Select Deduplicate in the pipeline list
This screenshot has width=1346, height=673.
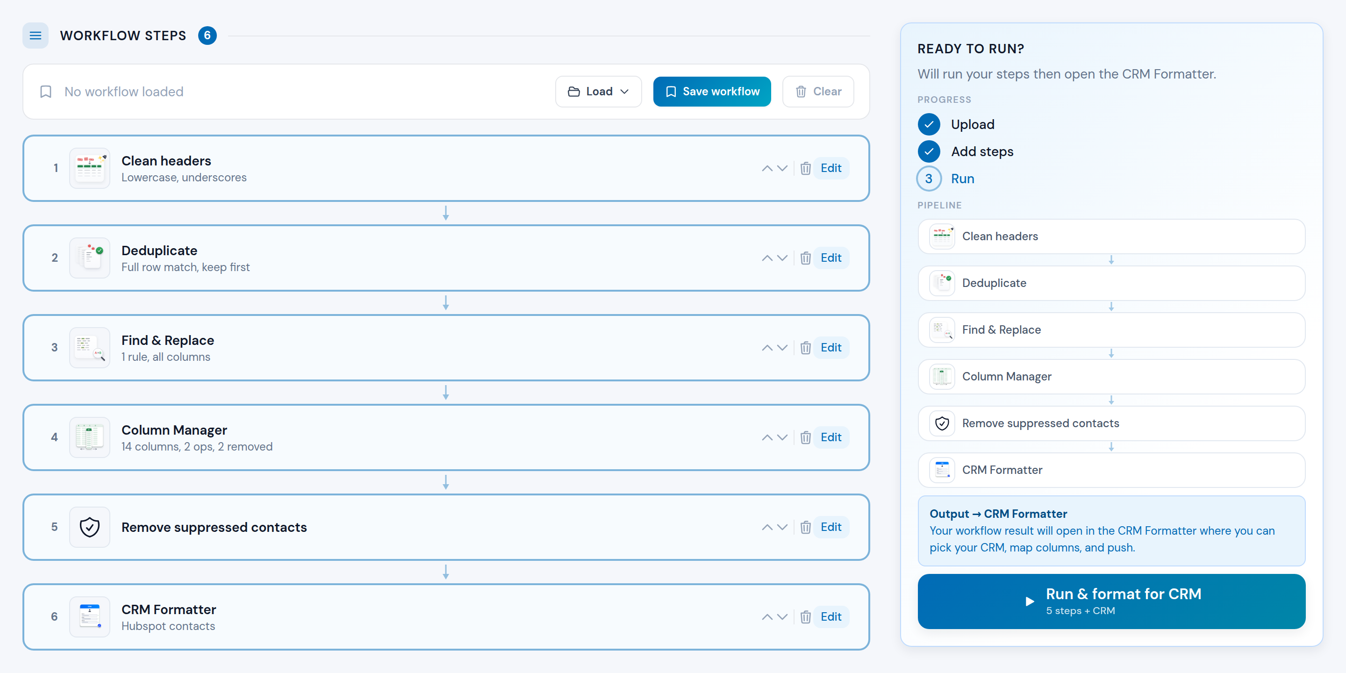tap(1111, 283)
